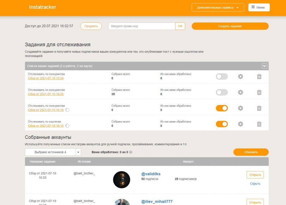
Task: Delete task 15:54 with trash icon
Action: click(259, 76)
